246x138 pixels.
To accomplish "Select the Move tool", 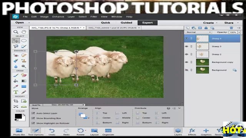I will click(x=16, y=41).
